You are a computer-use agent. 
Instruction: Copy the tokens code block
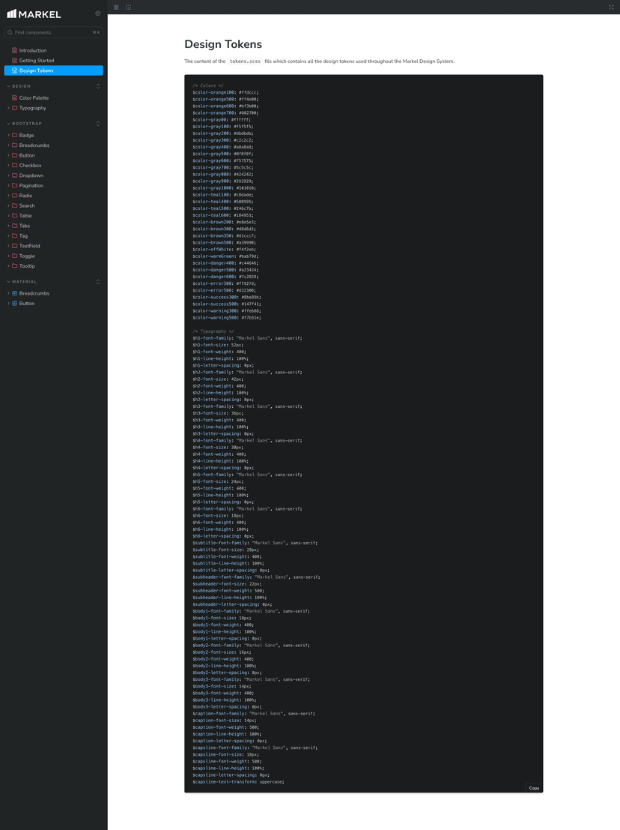coord(534,788)
